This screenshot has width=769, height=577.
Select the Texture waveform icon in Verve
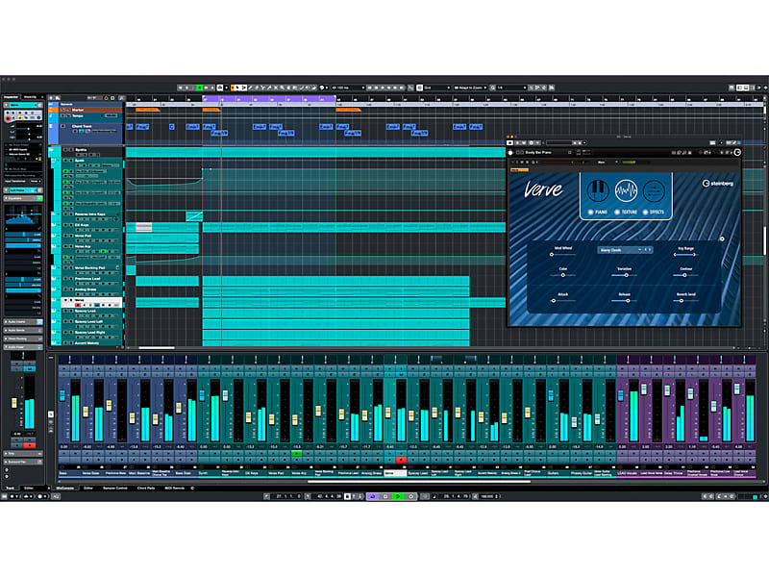click(x=627, y=190)
